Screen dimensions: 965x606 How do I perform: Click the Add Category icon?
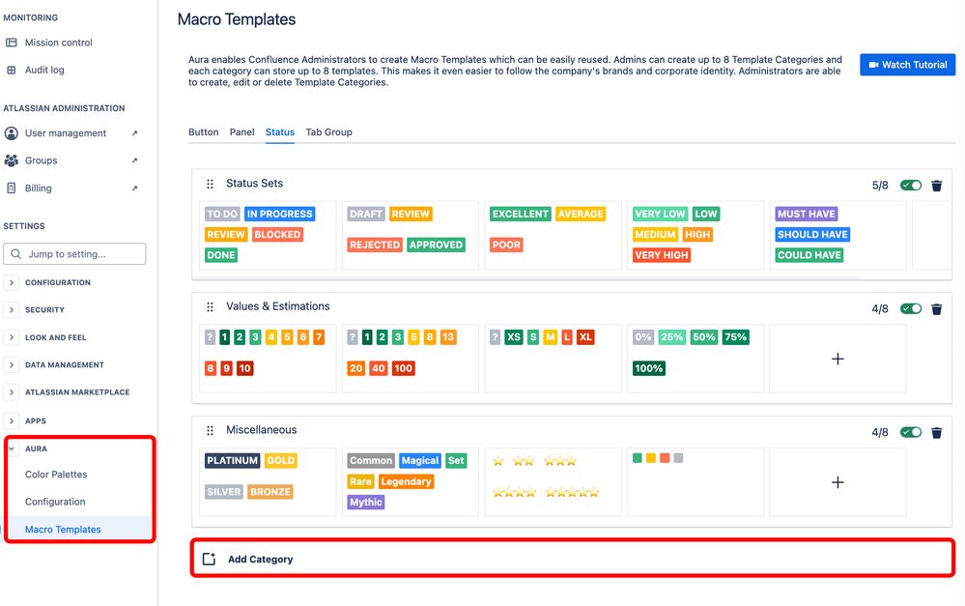[x=210, y=558]
